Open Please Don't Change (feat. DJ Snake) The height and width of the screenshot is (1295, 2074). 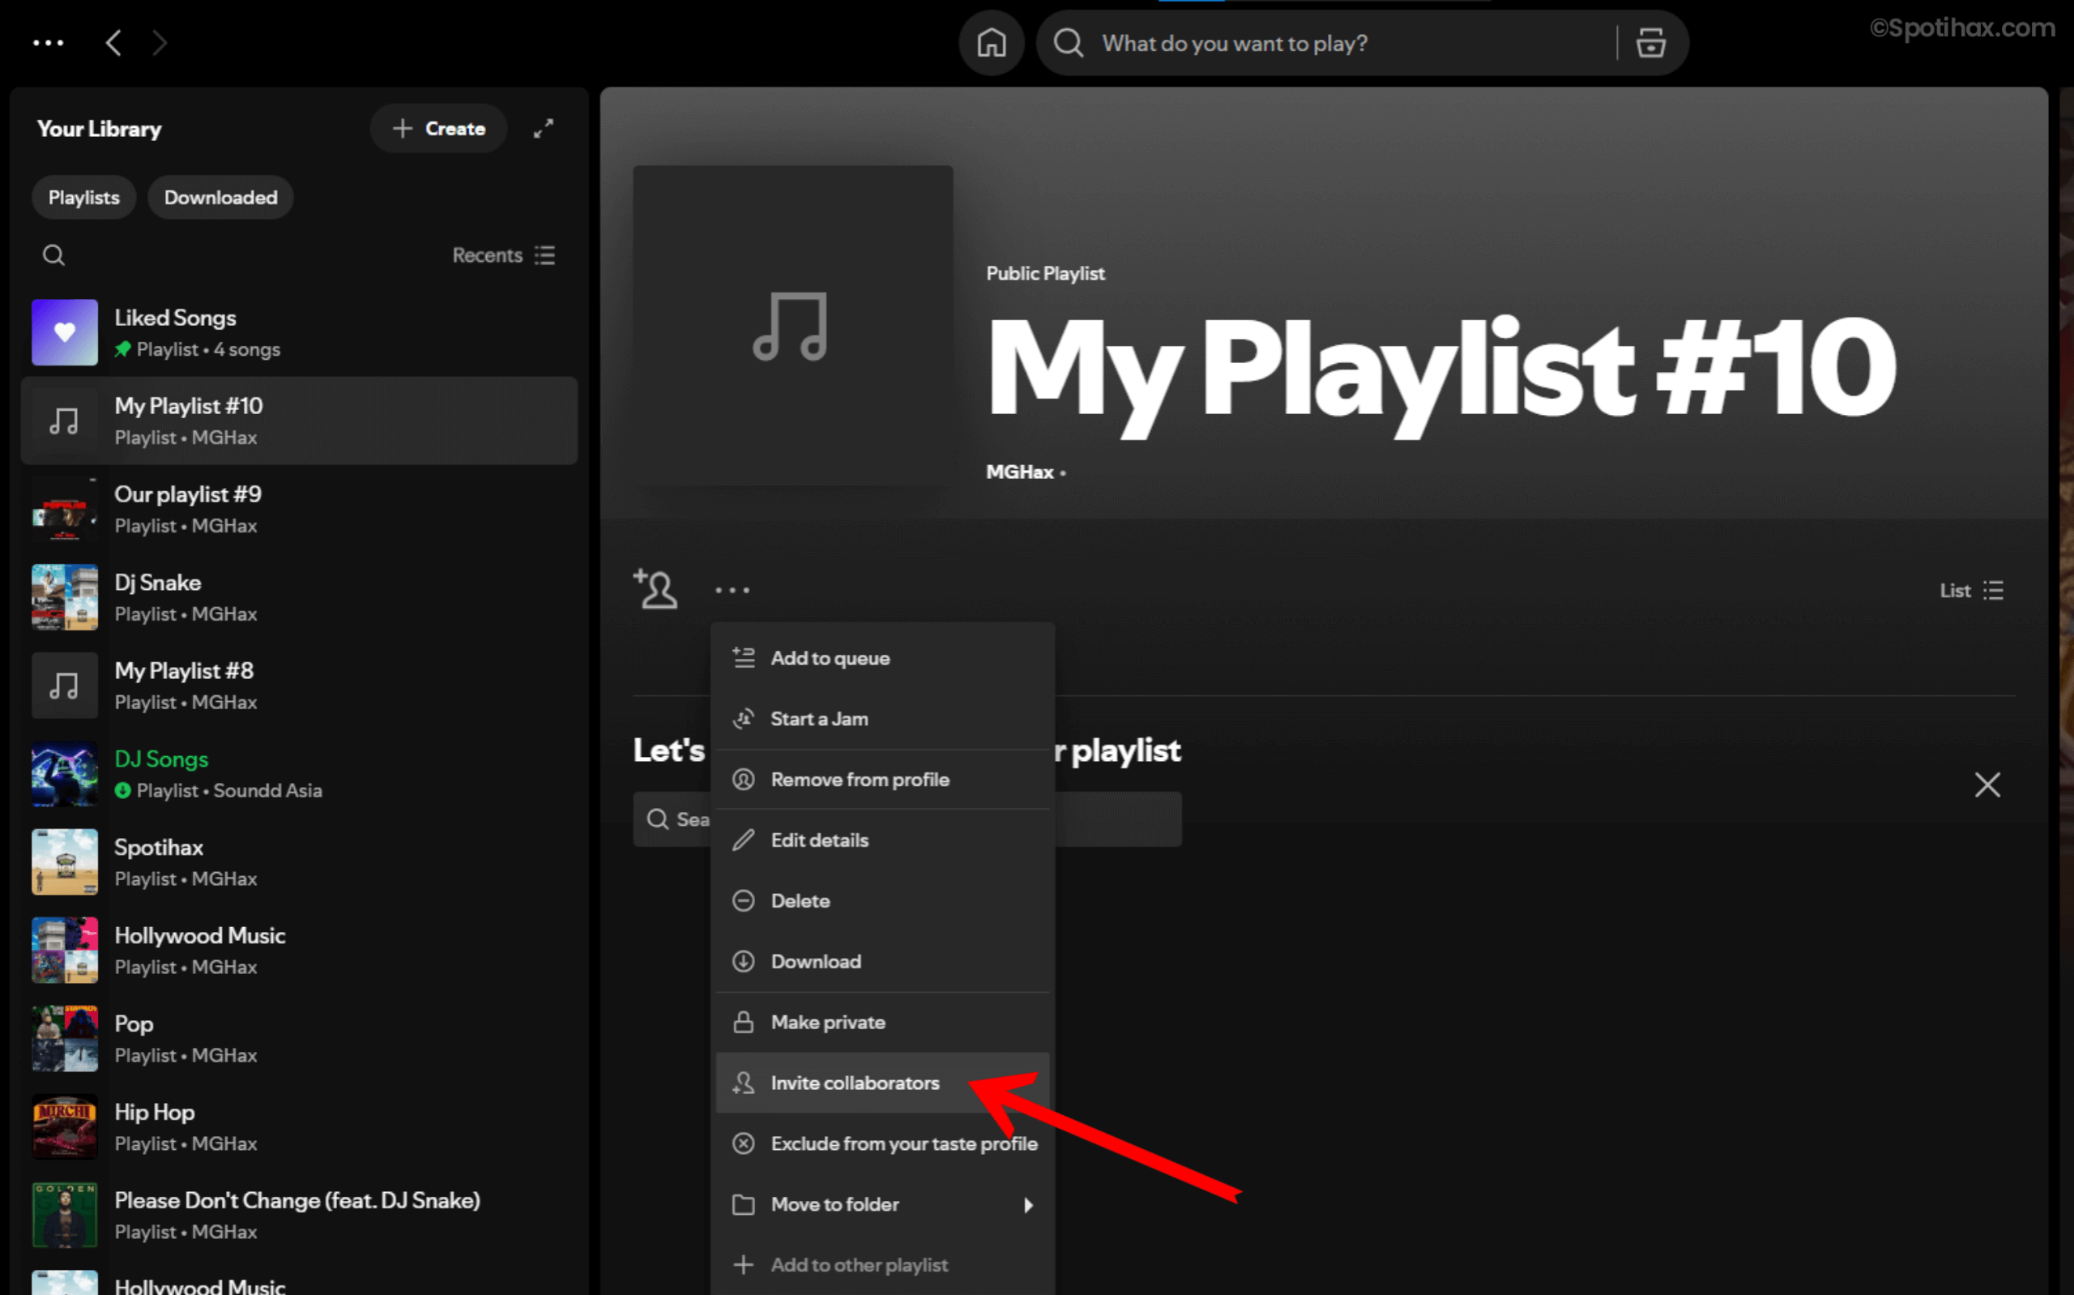[299, 1215]
